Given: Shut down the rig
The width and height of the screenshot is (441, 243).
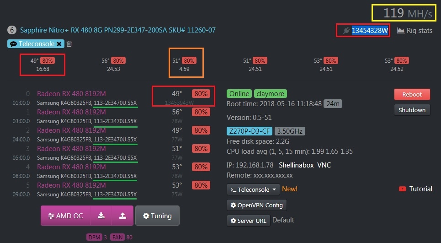Looking at the screenshot, I should pyautogui.click(x=412, y=110).
